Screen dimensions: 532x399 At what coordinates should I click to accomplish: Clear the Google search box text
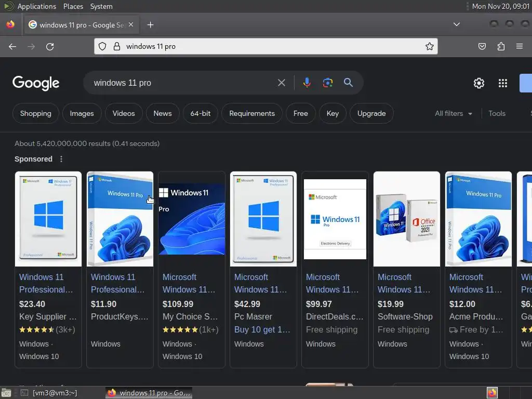point(281,83)
